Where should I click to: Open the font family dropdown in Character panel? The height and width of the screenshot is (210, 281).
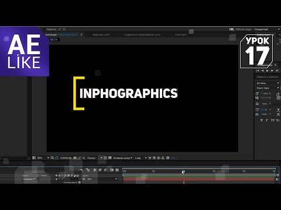(x=268, y=83)
